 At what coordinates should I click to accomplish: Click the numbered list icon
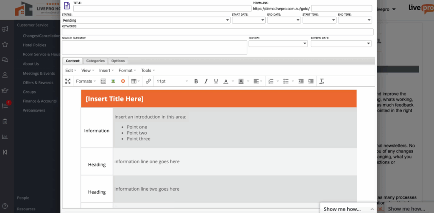click(x=271, y=81)
